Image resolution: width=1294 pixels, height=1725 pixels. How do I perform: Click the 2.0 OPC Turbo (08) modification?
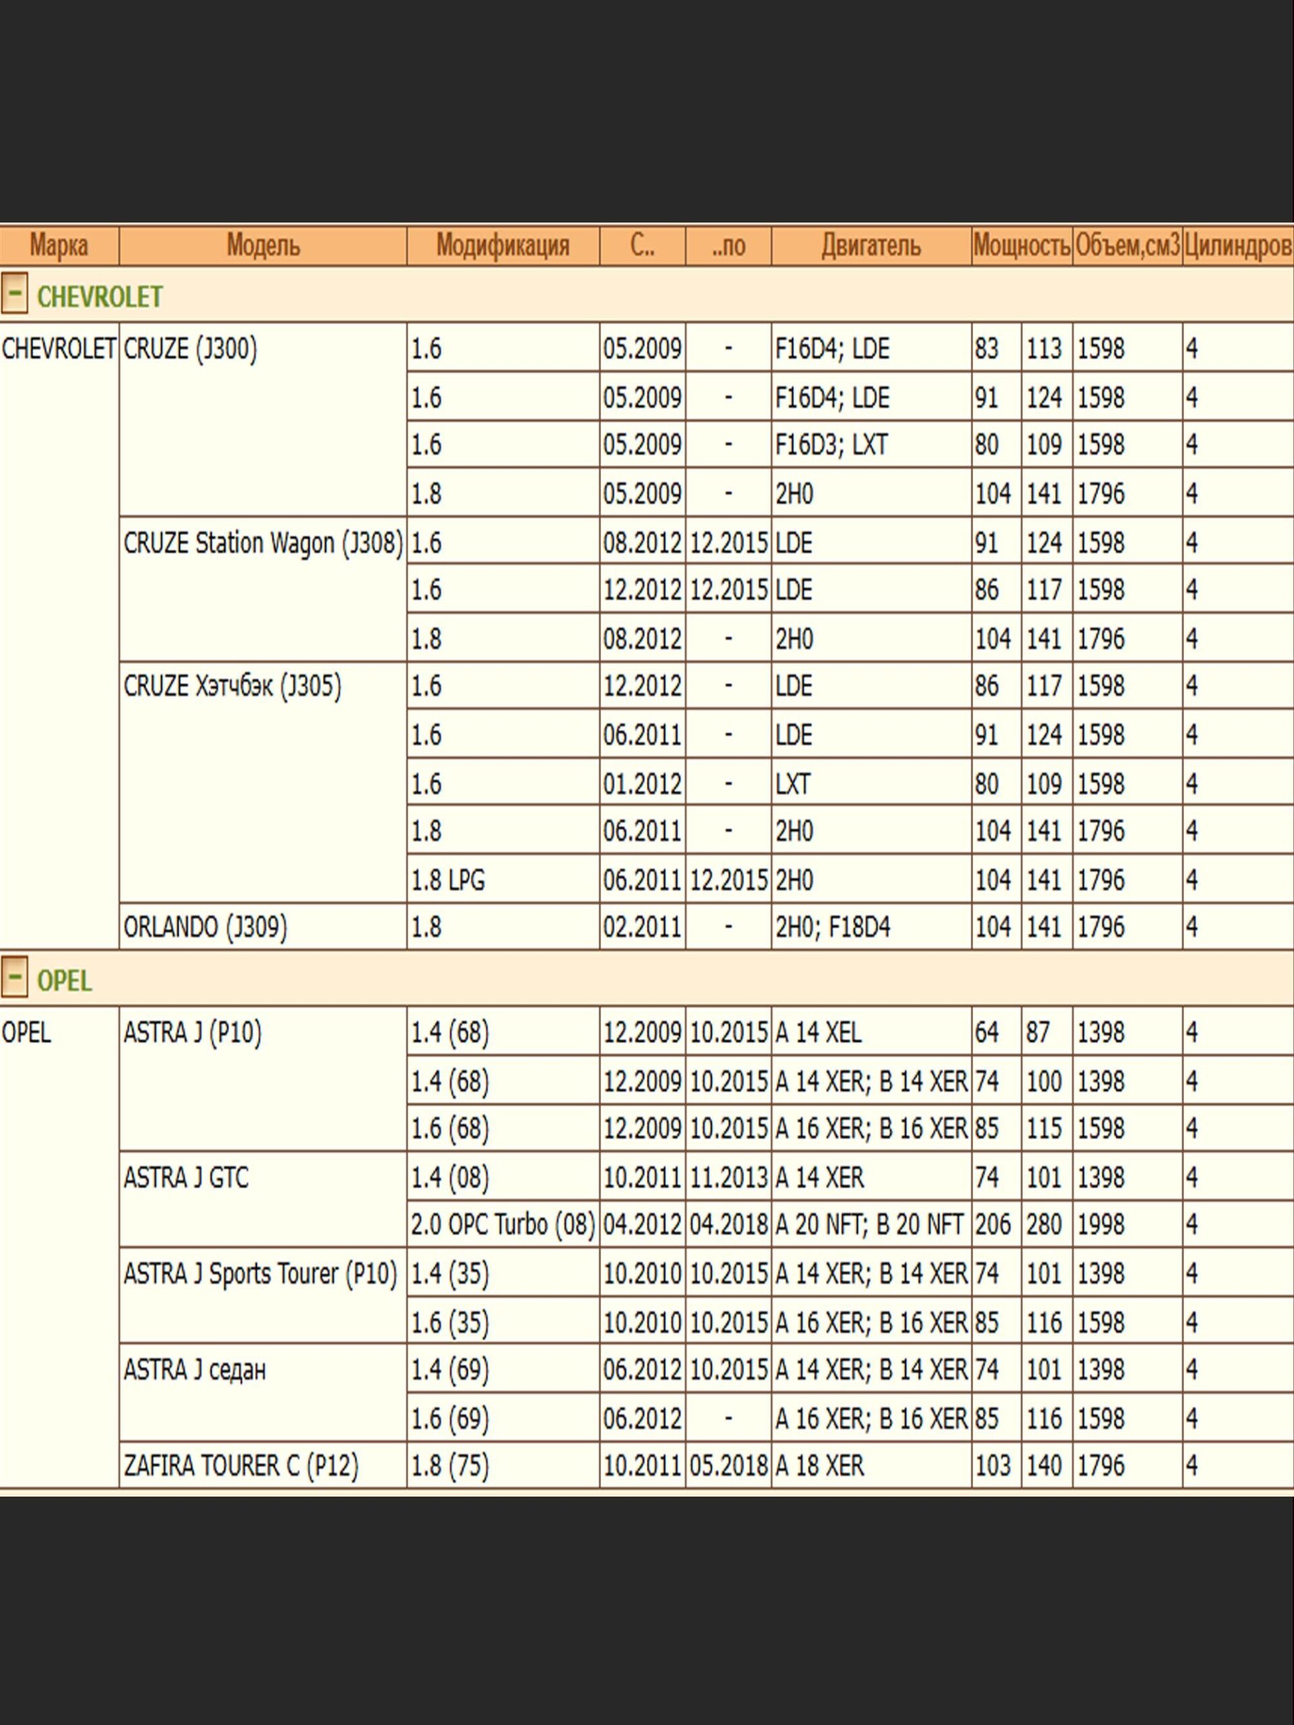click(502, 1225)
